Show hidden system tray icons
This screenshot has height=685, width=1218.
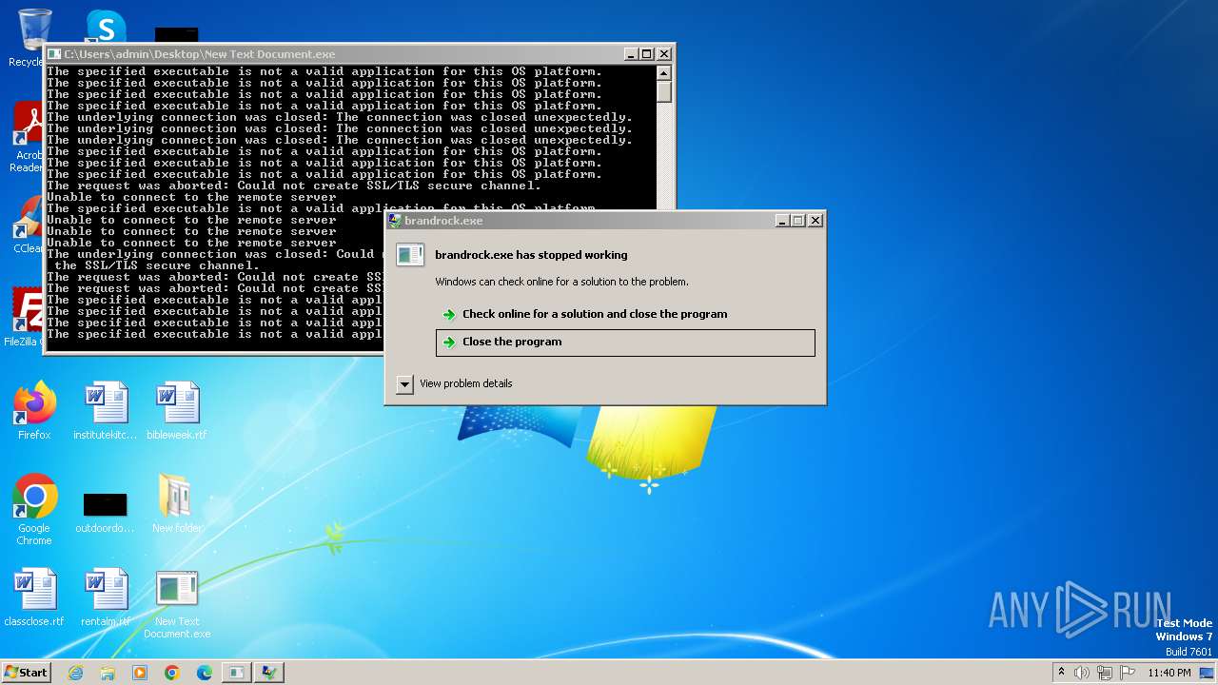pyautogui.click(x=1061, y=673)
